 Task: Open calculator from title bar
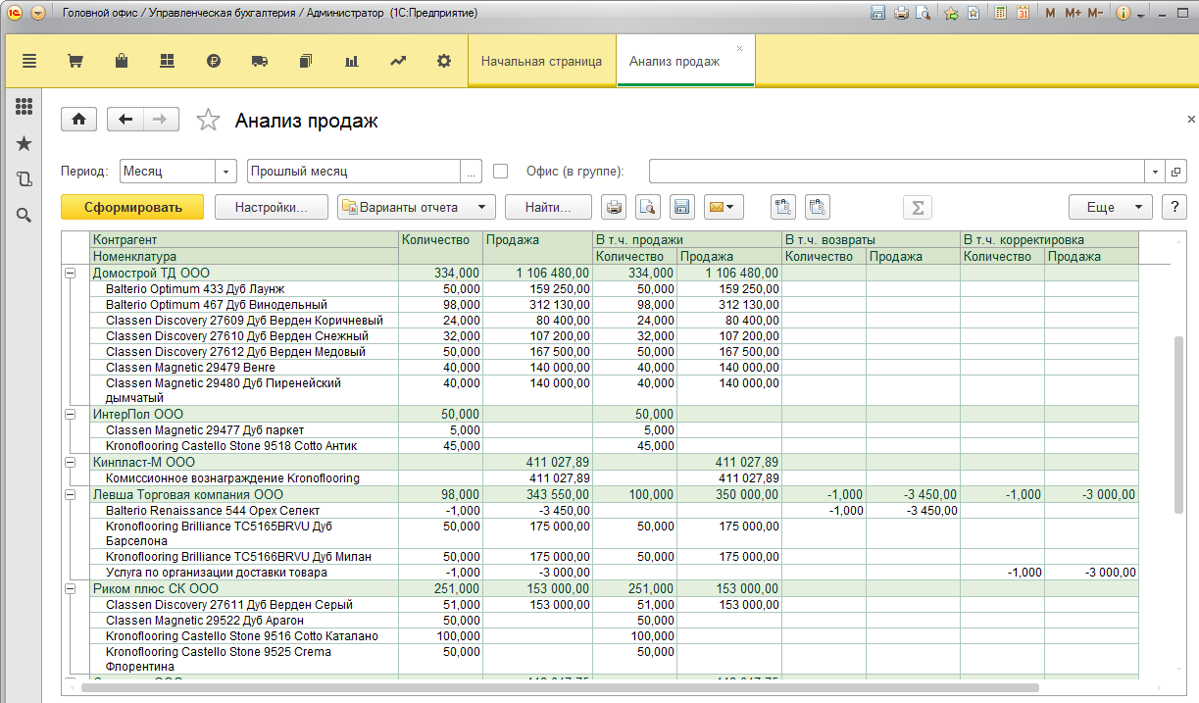click(x=1001, y=14)
